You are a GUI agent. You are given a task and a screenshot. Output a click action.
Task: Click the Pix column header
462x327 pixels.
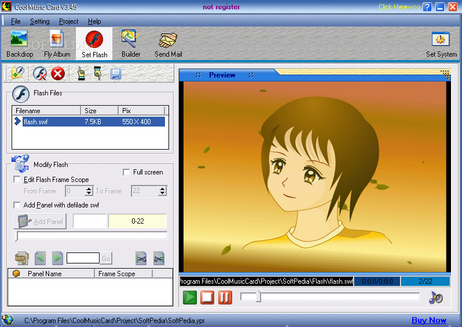click(x=141, y=110)
